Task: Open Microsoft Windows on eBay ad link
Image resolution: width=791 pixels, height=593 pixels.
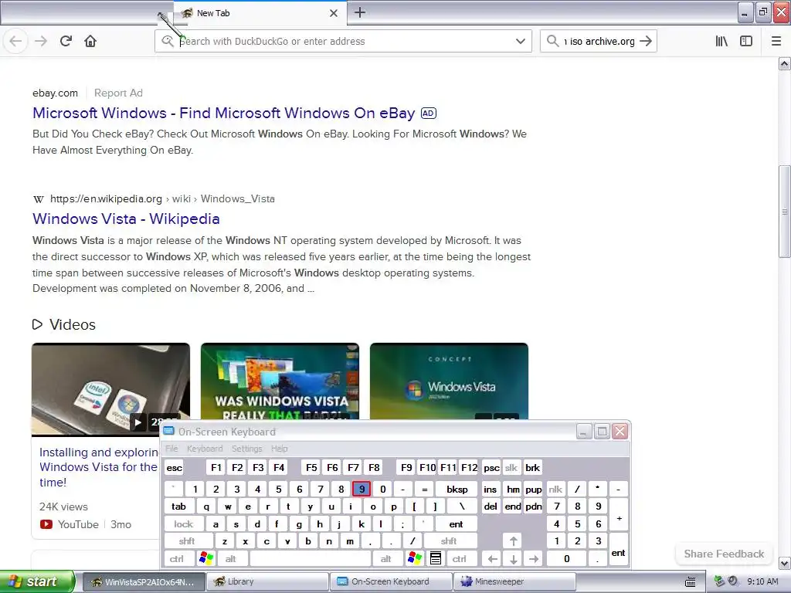Action: coord(223,113)
